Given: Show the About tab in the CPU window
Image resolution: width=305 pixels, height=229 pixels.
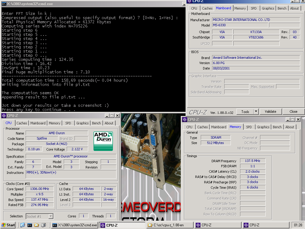Looking at the screenshot, I should coord(109,123).
